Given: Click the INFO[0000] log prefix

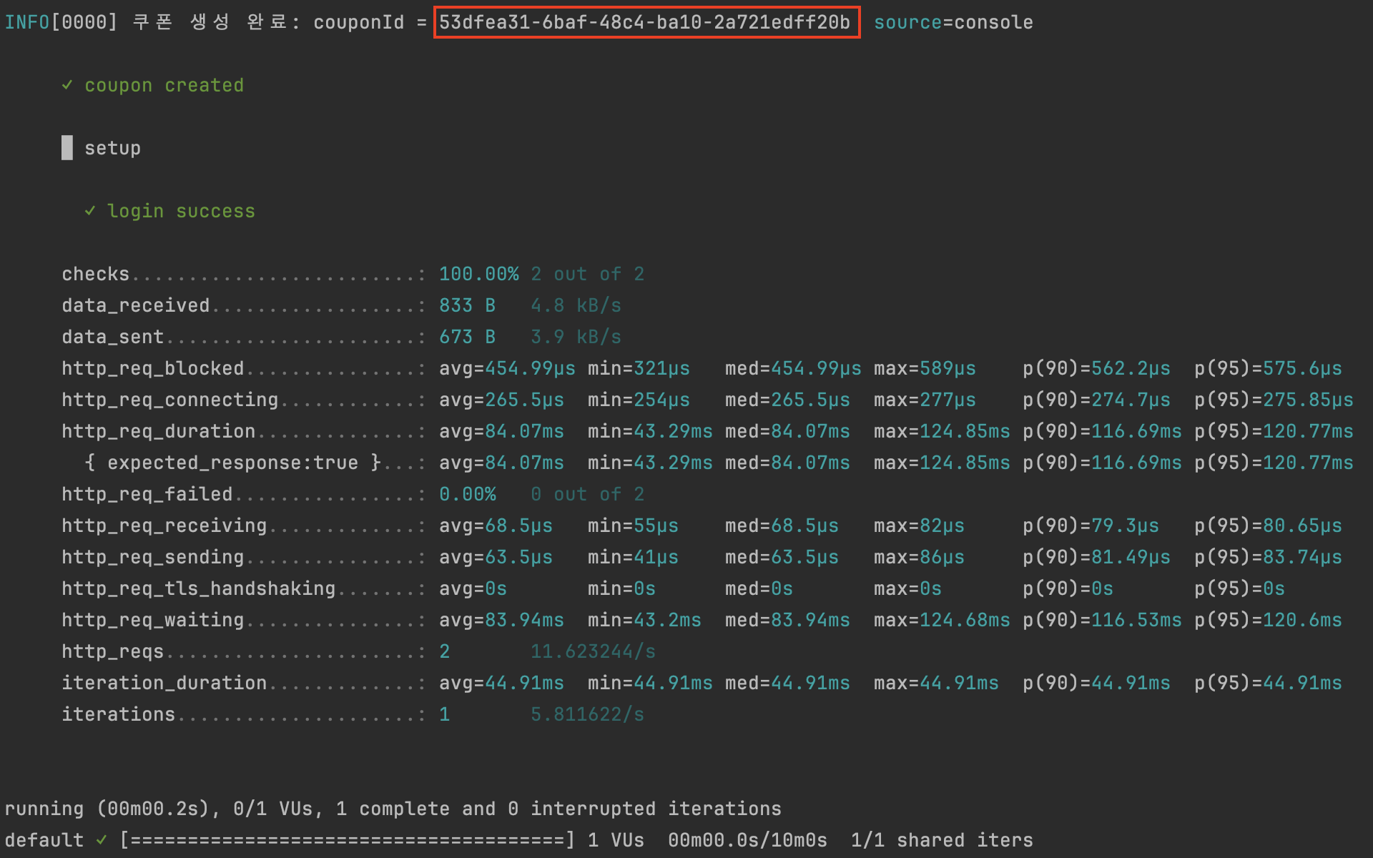Looking at the screenshot, I should [61, 22].
